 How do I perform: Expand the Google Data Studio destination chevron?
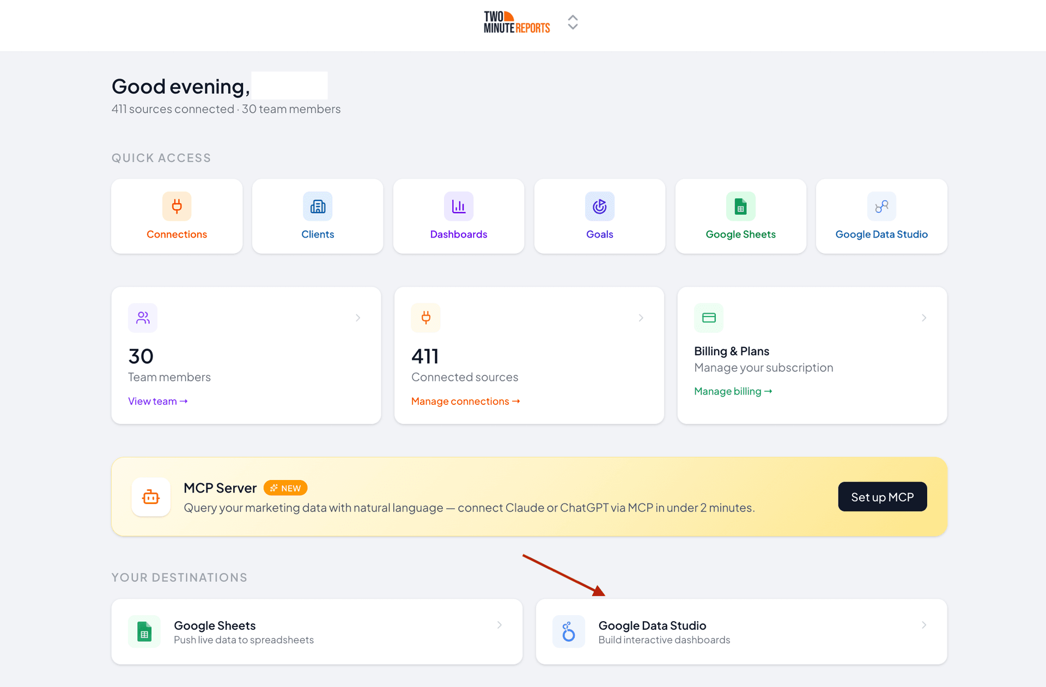click(x=924, y=625)
